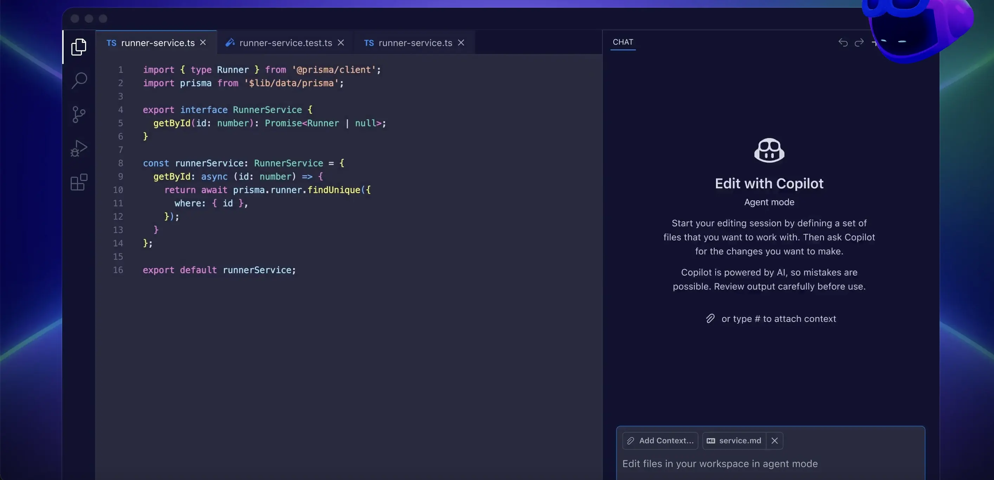
Task: Click the paperclip attach context icon
Action: [x=710, y=318]
